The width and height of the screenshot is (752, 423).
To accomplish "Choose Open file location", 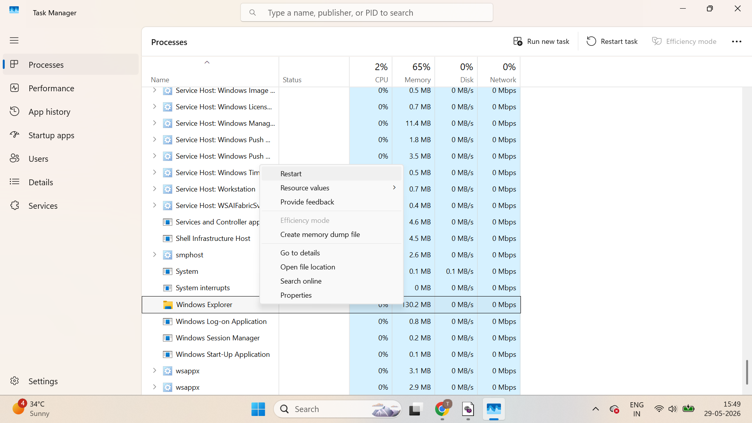I will pyautogui.click(x=331, y=267).
